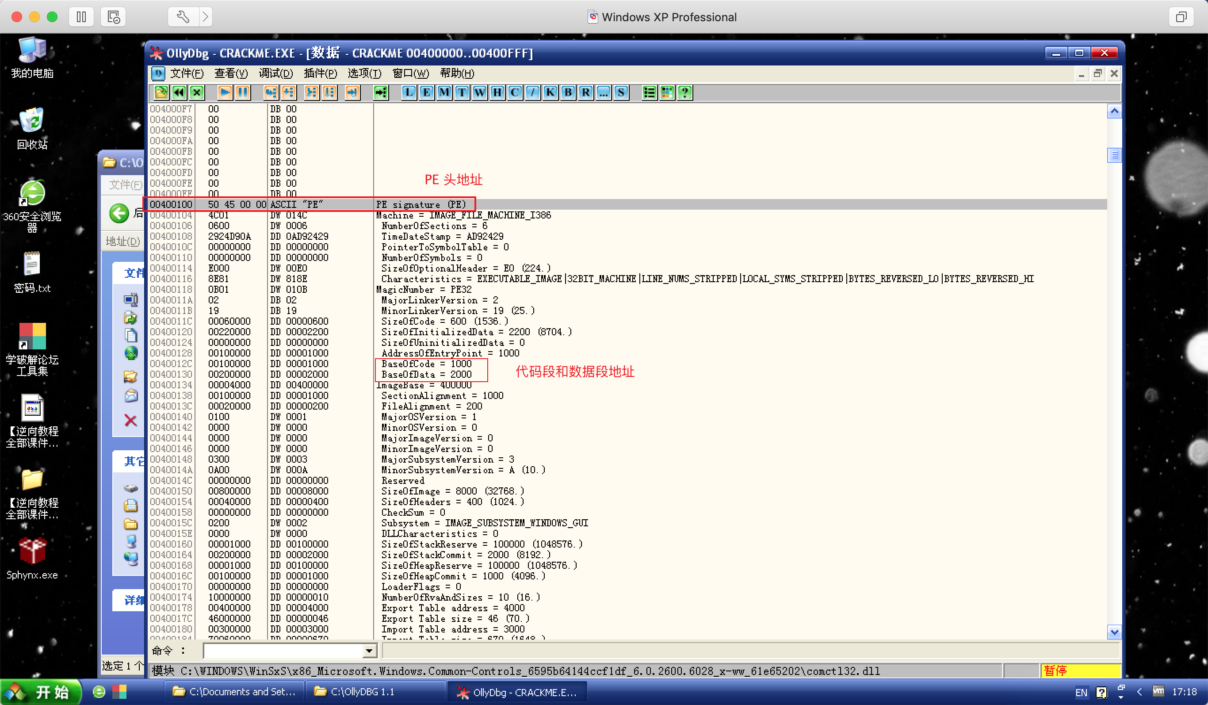The width and height of the screenshot is (1208, 705).
Task: Open the Call stack with K button
Action: [550, 92]
